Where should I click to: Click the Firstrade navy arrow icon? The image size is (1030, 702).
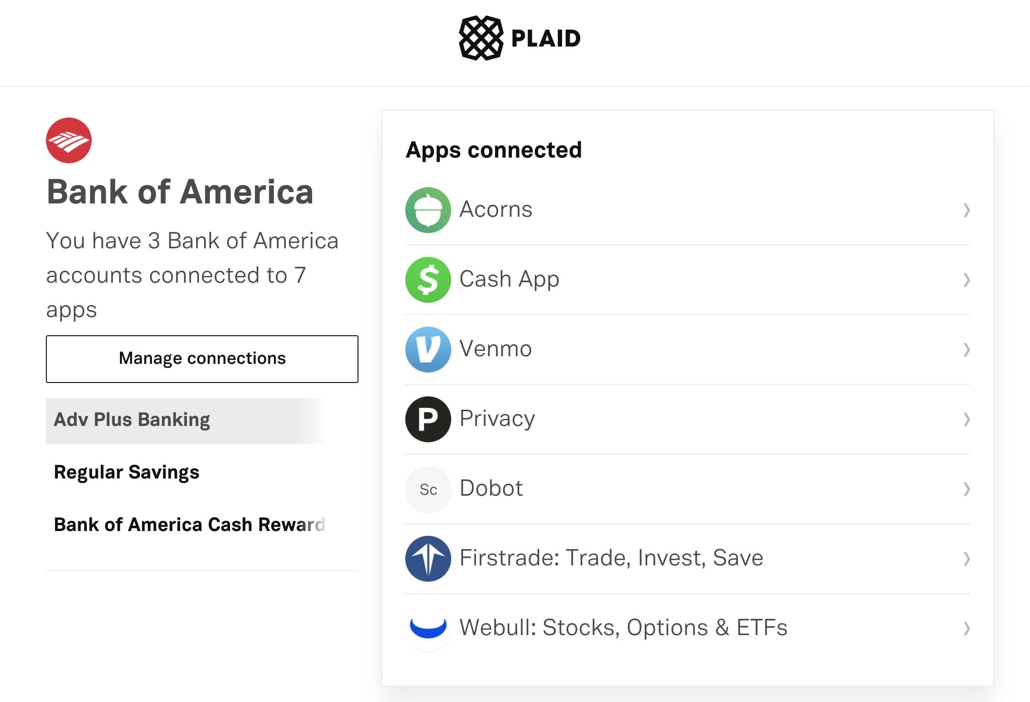pos(428,559)
